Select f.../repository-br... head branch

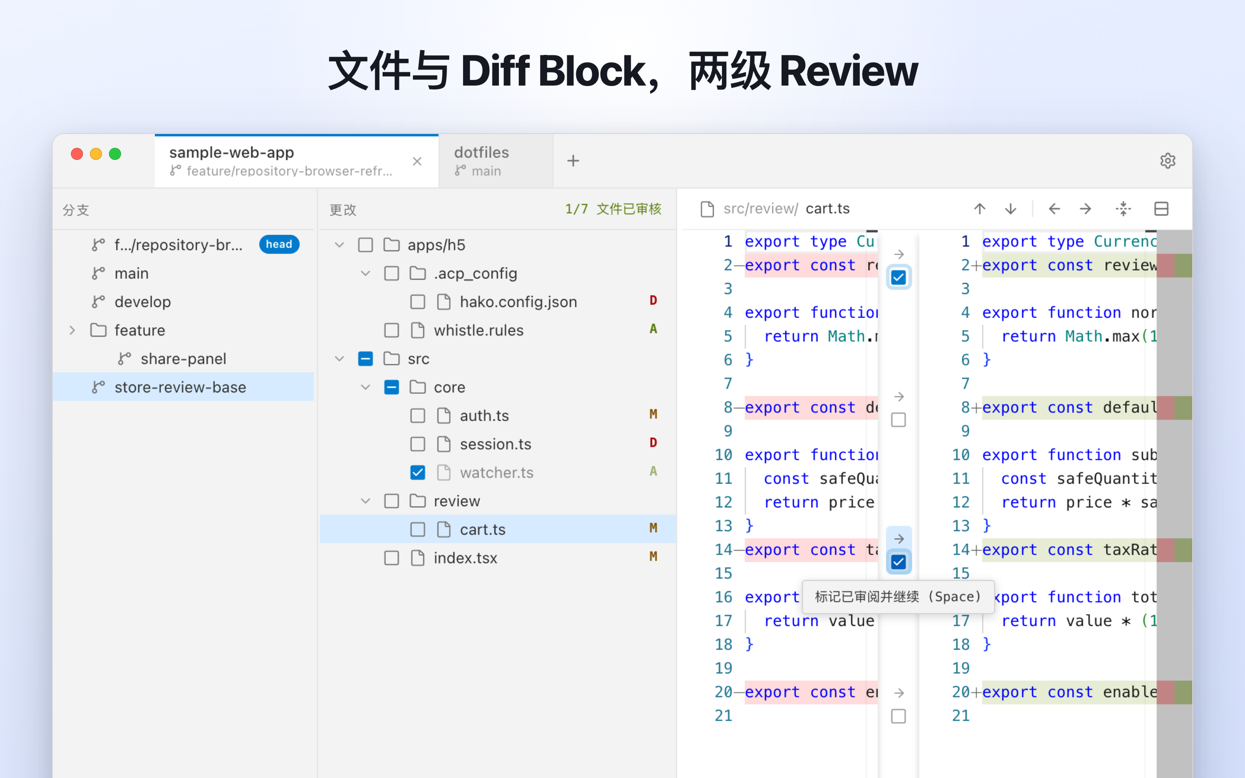[x=183, y=244]
